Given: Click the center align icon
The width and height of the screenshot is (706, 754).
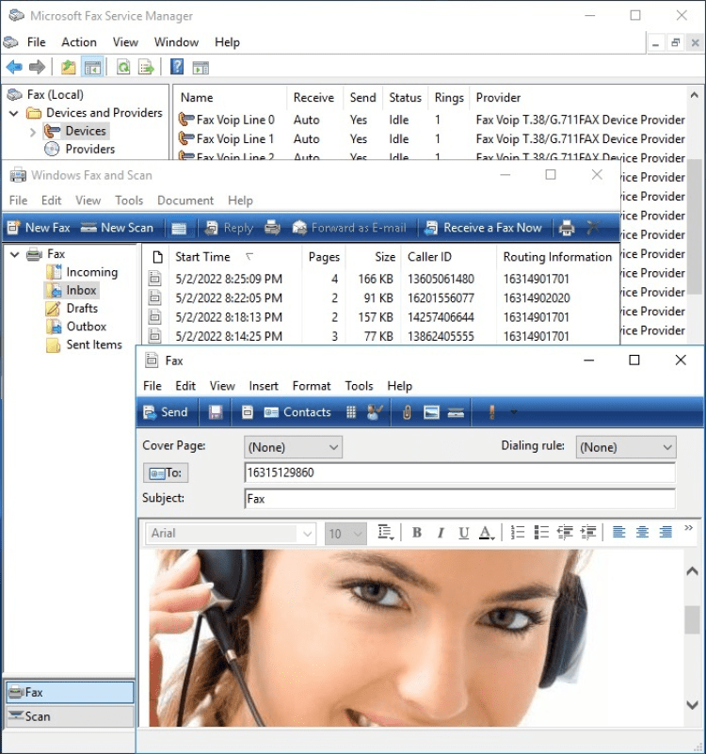Looking at the screenshot, I should pyautogui.click(x=642, y=533).
